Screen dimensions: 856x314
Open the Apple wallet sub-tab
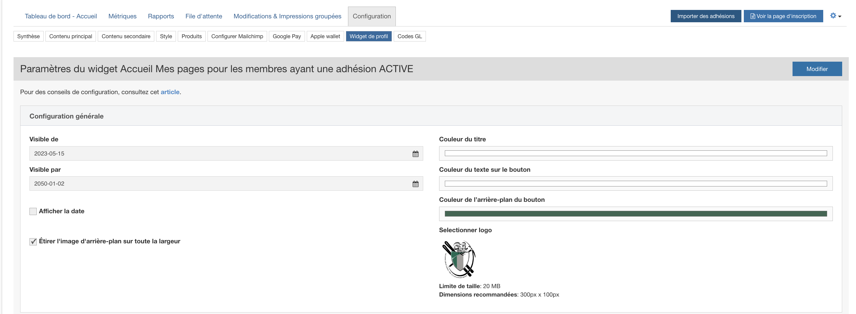(325, 36)
